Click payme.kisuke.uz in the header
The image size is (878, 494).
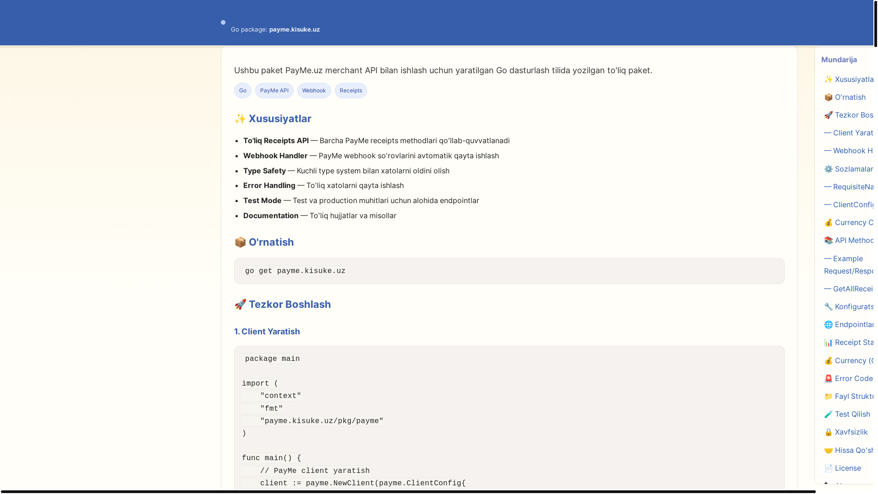click(x=294, y=29)
